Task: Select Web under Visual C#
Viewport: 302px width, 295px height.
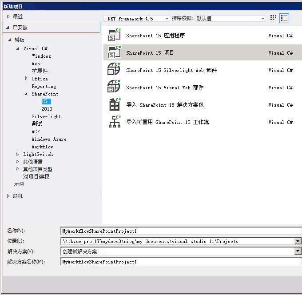Action: click(36, 64)
